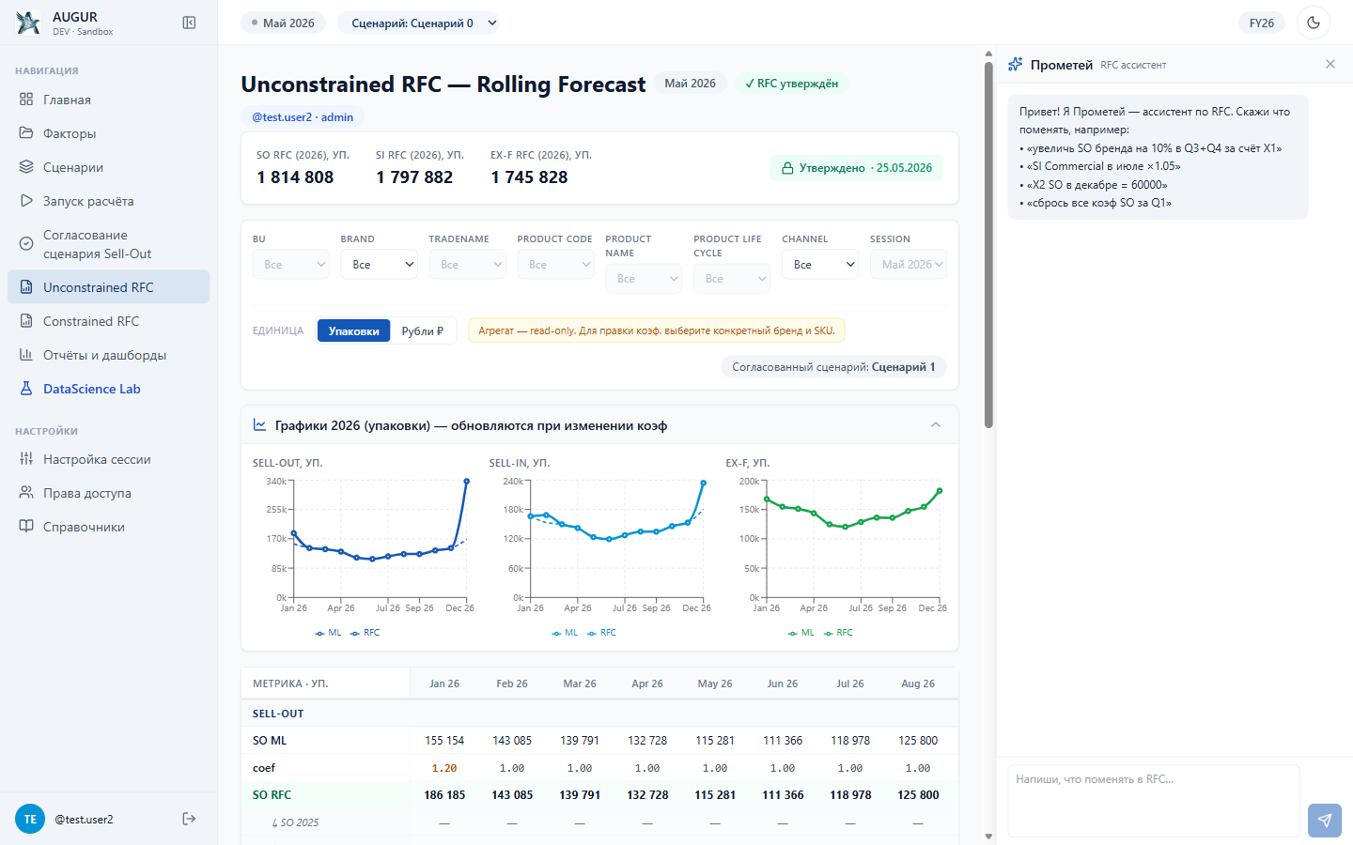Open the BRAND filter dropdown

380,264
